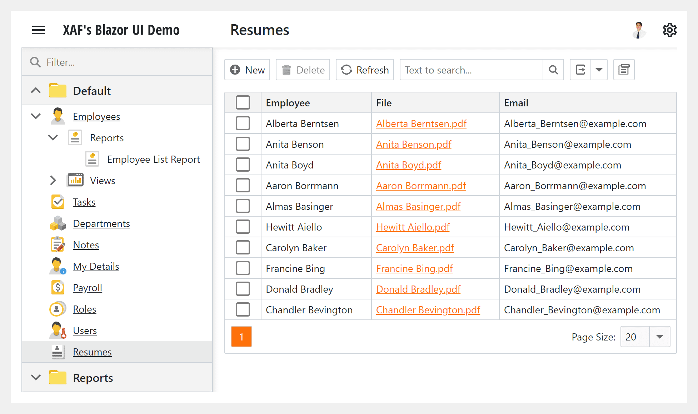The width and height of the screenshot is (698, 414).
Task: Open the column chooser icon on the toolbar
Action: (624, 70)
